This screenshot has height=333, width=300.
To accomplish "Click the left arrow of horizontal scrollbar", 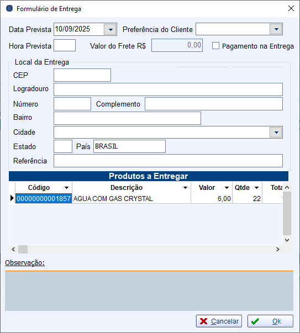I will [x=13, y=249].
